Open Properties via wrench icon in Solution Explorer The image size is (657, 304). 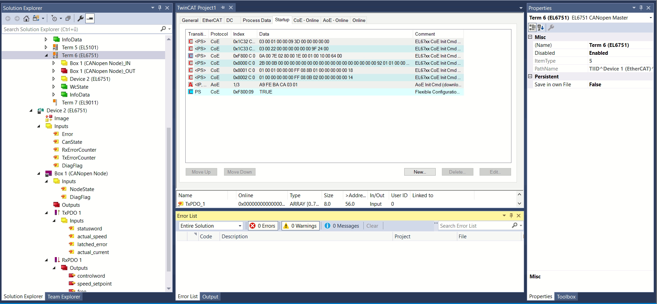(x=80, y=18)
